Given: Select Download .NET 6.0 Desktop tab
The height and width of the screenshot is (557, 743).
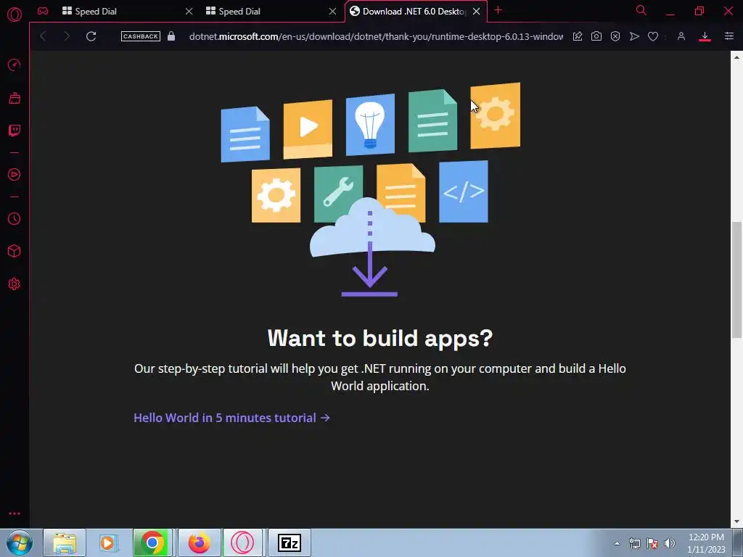Looking at the screenshot, I should (414, 12).
